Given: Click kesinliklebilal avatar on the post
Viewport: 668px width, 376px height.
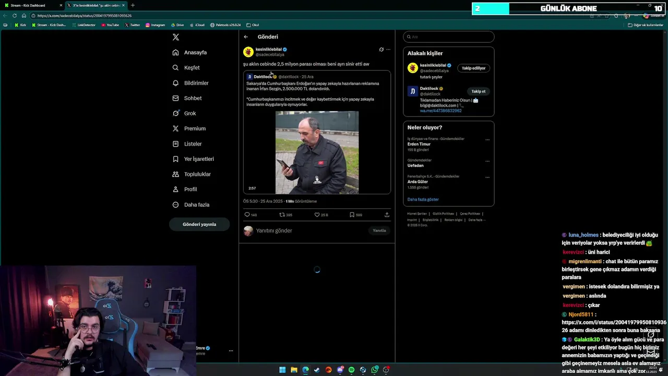Looking at the screenshot, I should point(248,52).
